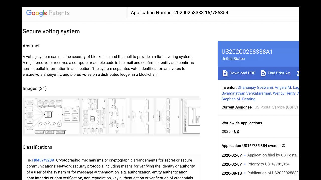This screenshot has height=180, width=321.
Task: Open the Google Patents home logo
Action: (x=48, y=13)
